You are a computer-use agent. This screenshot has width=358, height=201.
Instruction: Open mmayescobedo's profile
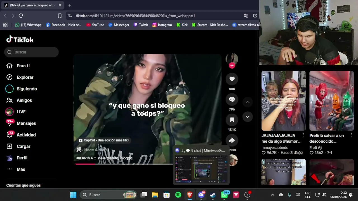[x=275, y=147]
